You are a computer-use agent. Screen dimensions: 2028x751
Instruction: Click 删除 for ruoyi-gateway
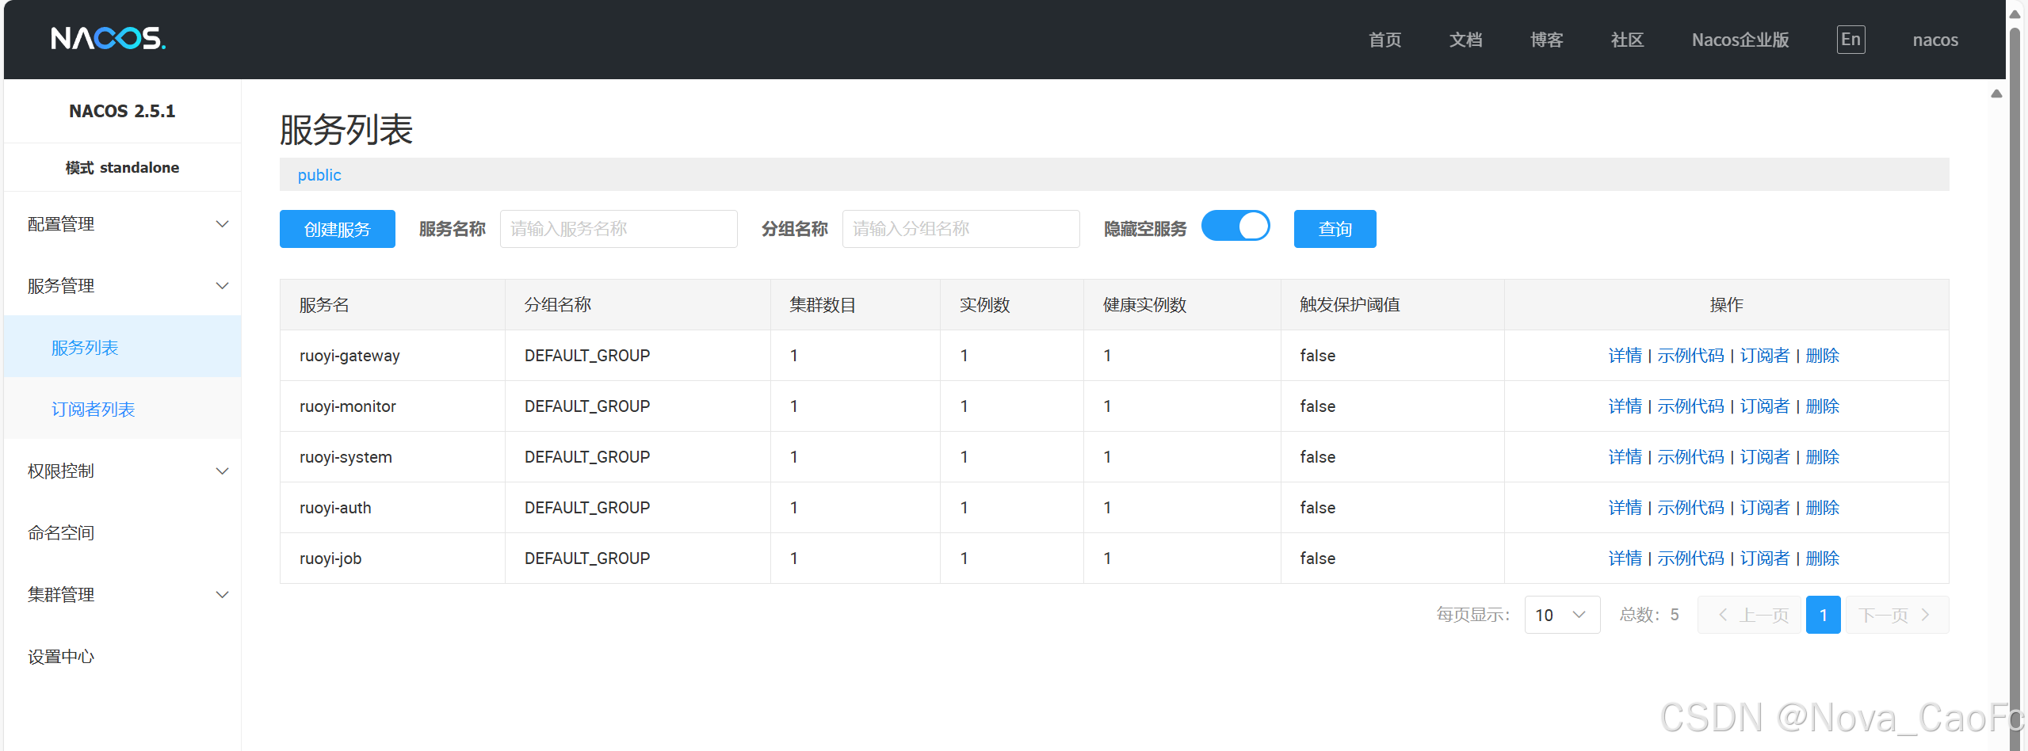(1822, 356)
